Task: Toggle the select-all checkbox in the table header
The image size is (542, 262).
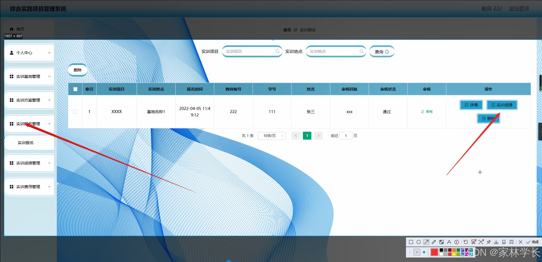Action: pyautogui.click(x=75, y=89)
